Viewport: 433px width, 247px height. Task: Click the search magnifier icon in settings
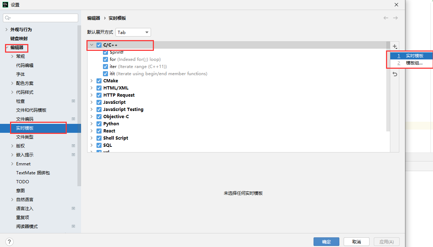(x=8, y=18)
